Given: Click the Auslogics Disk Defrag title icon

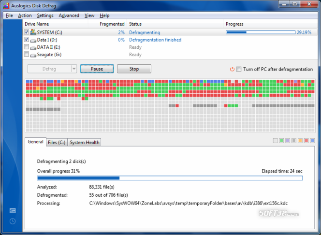Looking at the screenshot, I should tap(6, 6).
